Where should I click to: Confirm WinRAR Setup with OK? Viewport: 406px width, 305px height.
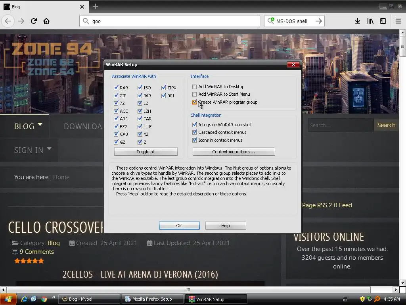(179, 226)
